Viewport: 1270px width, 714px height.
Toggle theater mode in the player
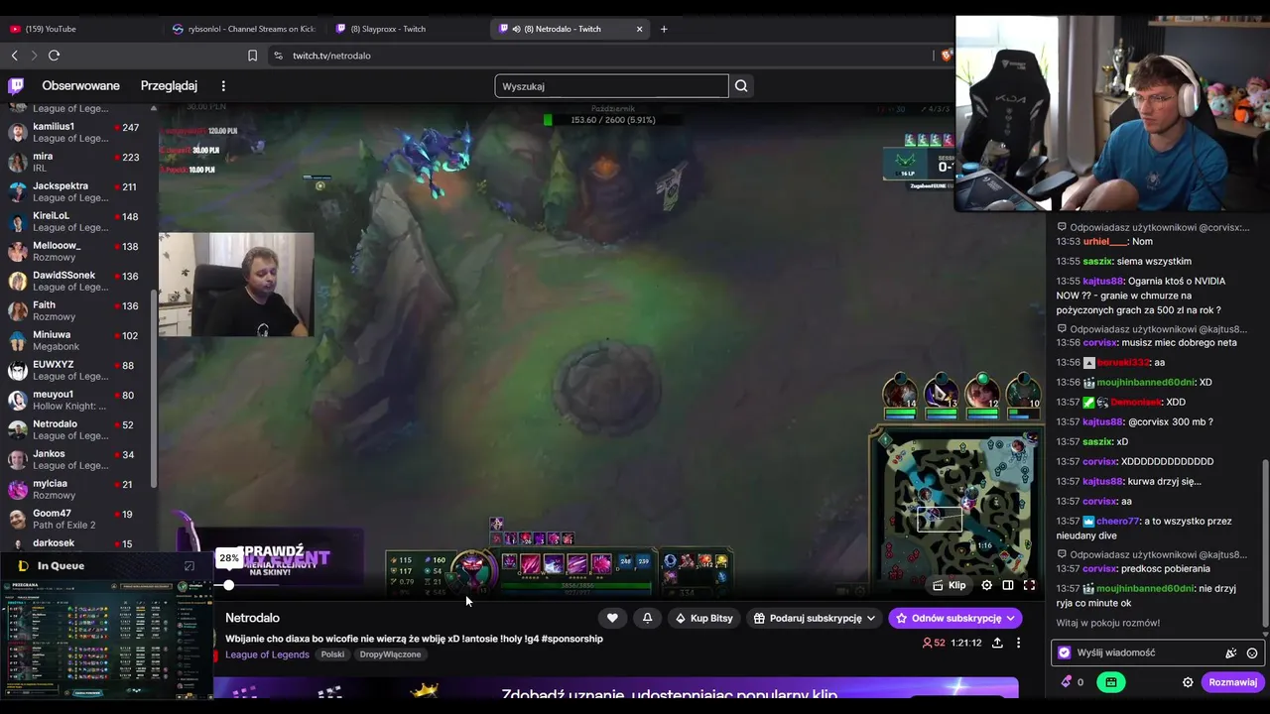tap(1008, 585)
